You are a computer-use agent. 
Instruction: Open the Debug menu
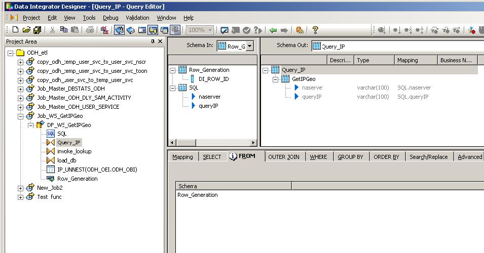pos(110,18)
